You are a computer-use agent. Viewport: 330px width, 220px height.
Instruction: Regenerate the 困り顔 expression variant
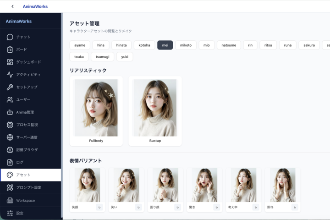pos(178,207)
